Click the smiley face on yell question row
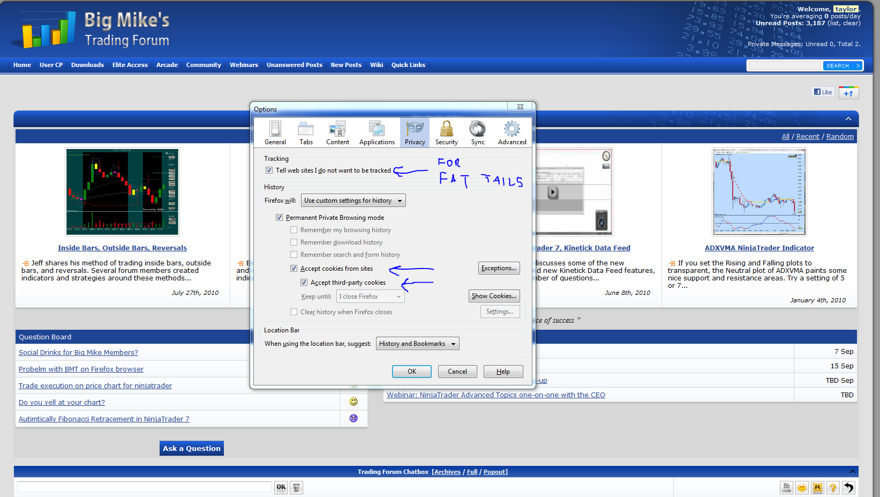This screenshot has height=497, width=880. (x=353, y=402)
